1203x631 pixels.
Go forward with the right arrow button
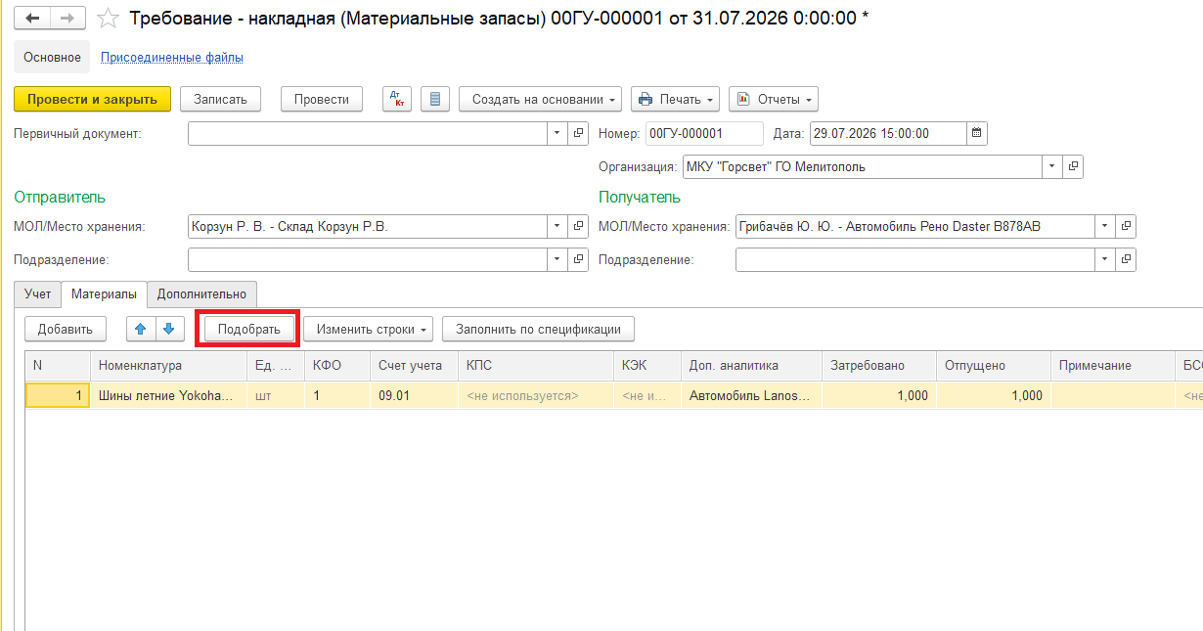67,18
